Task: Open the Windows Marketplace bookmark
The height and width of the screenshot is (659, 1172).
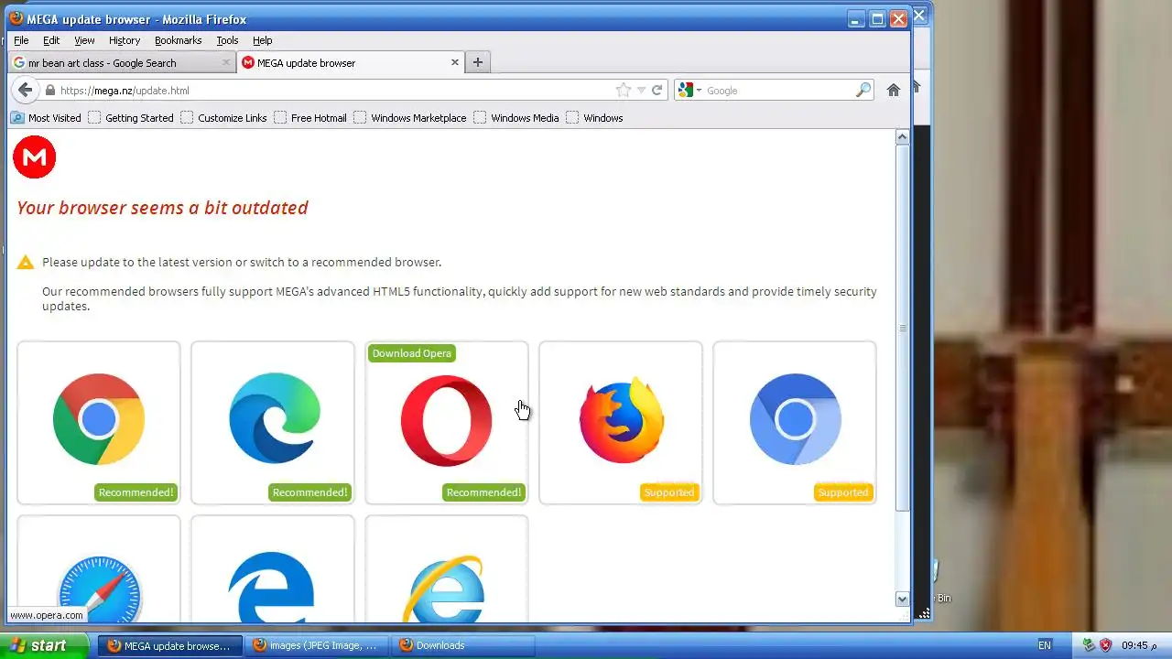Action: 410,118
